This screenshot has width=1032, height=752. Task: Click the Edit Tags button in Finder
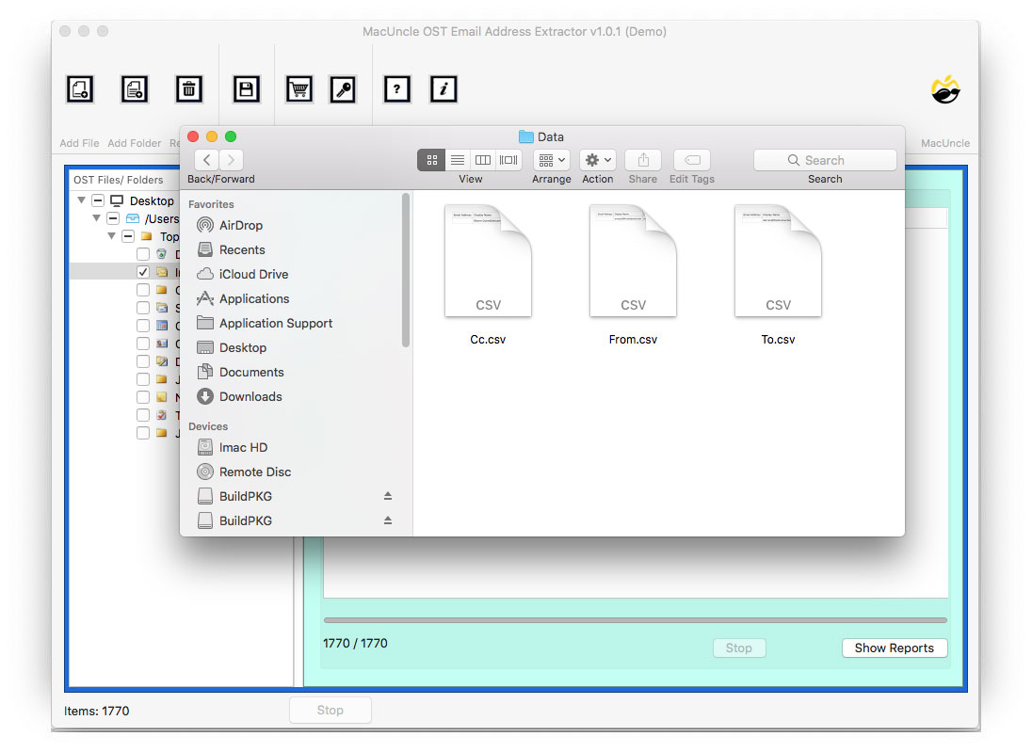(692, 160)
